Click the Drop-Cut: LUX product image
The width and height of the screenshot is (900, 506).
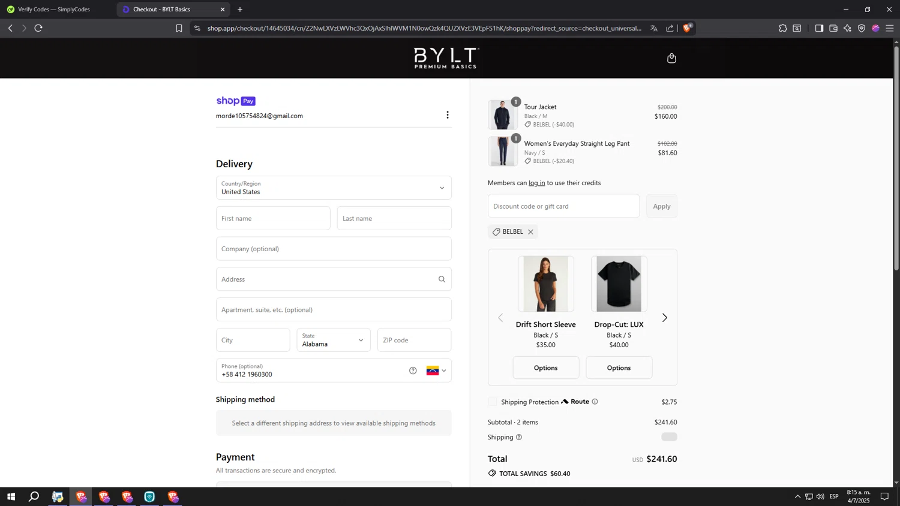pyautogui.click(x=619, y=284)
